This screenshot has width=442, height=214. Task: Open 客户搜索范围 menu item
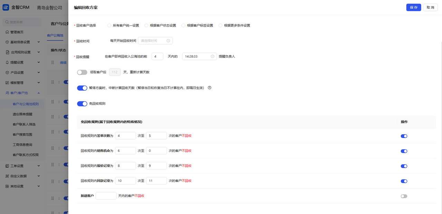(23, 135)
